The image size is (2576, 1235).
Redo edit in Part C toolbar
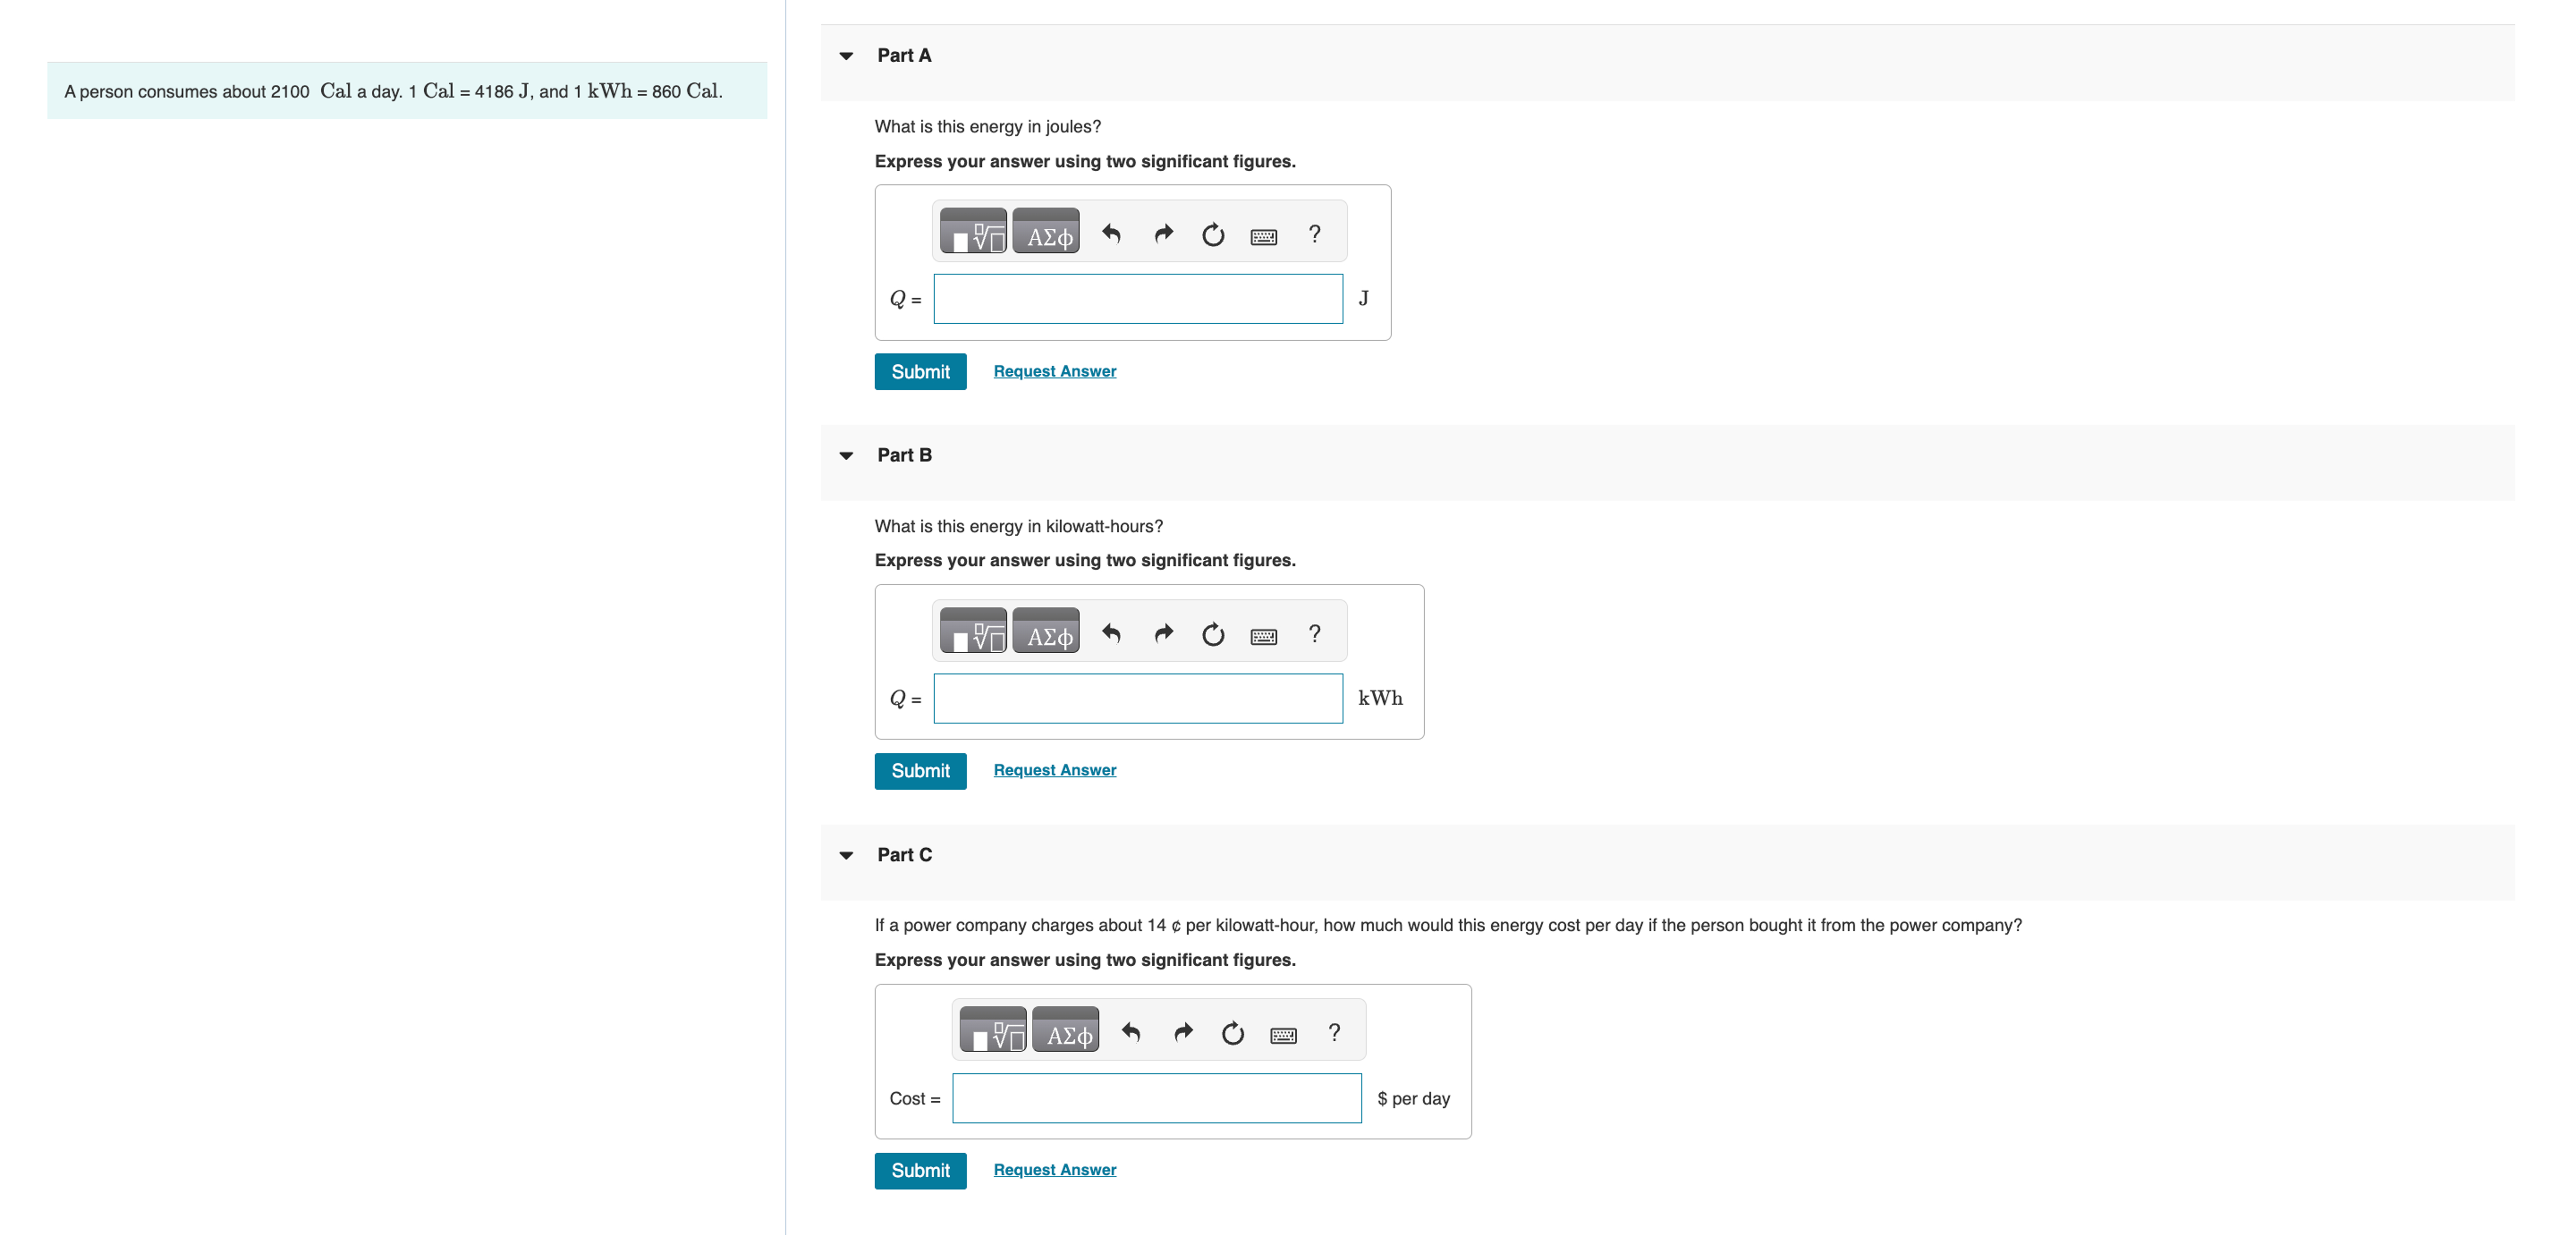click(x=1183, y=1033)
